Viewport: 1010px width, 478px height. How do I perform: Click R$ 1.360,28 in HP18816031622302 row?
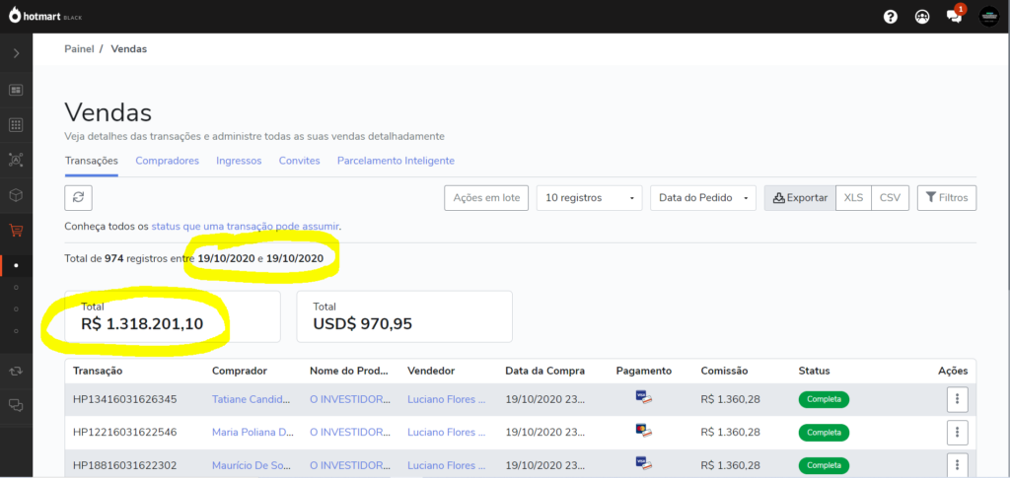click(x=731, y=464)
